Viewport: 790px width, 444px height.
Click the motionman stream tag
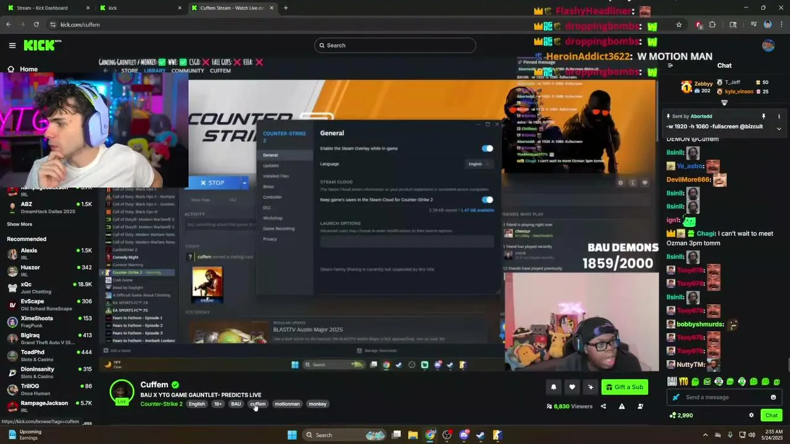coord(287,404)
